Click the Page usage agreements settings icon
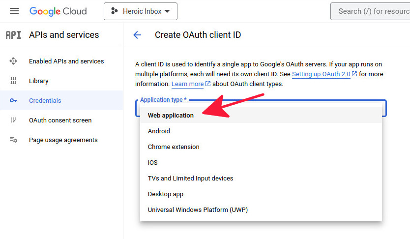Image resolution: width=410 pixels, height=239 pixels. (x=13, y=140)
